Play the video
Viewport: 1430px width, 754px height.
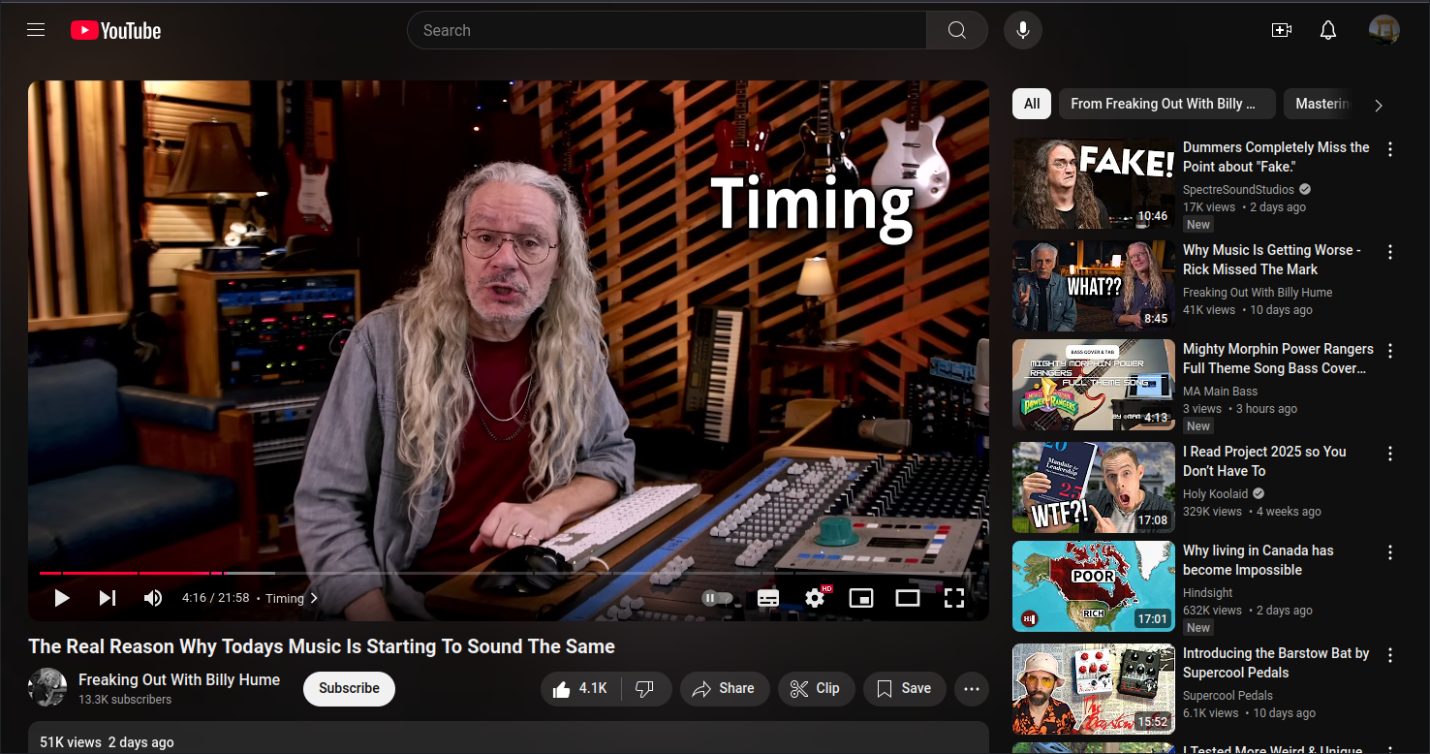tap(61, 598)
